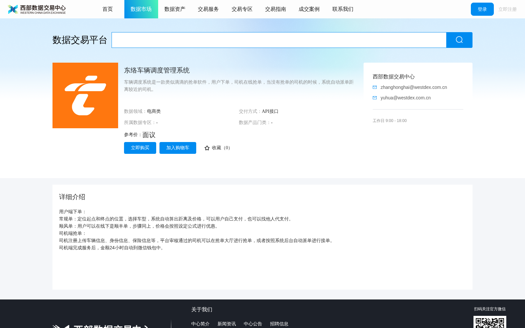
Task: Open the 成交案例 nav item
Action: coord(309,9)
